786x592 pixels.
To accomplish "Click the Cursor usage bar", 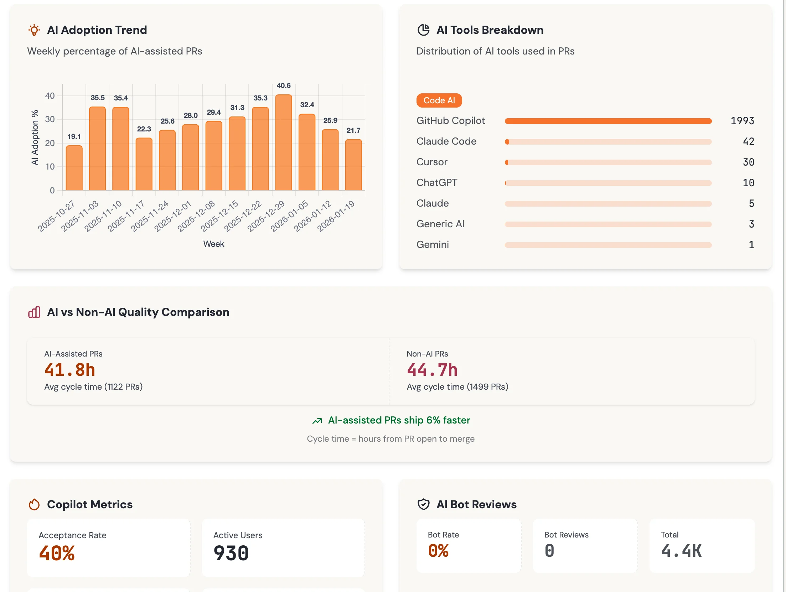I will pyautogui.click(x=608, y=162).
